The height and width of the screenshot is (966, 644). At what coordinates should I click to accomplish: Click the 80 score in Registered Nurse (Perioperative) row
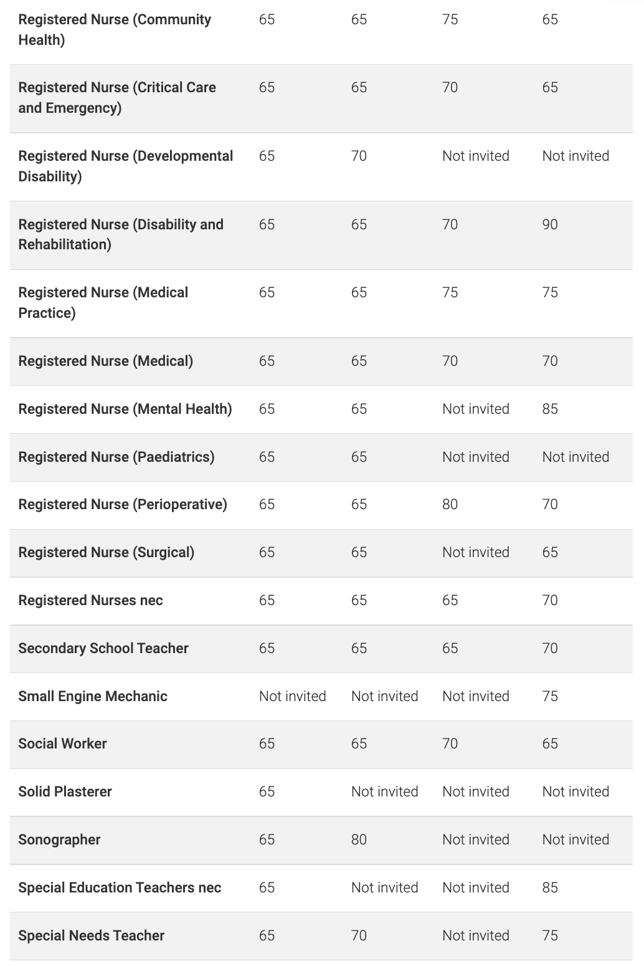pos(450,505)
